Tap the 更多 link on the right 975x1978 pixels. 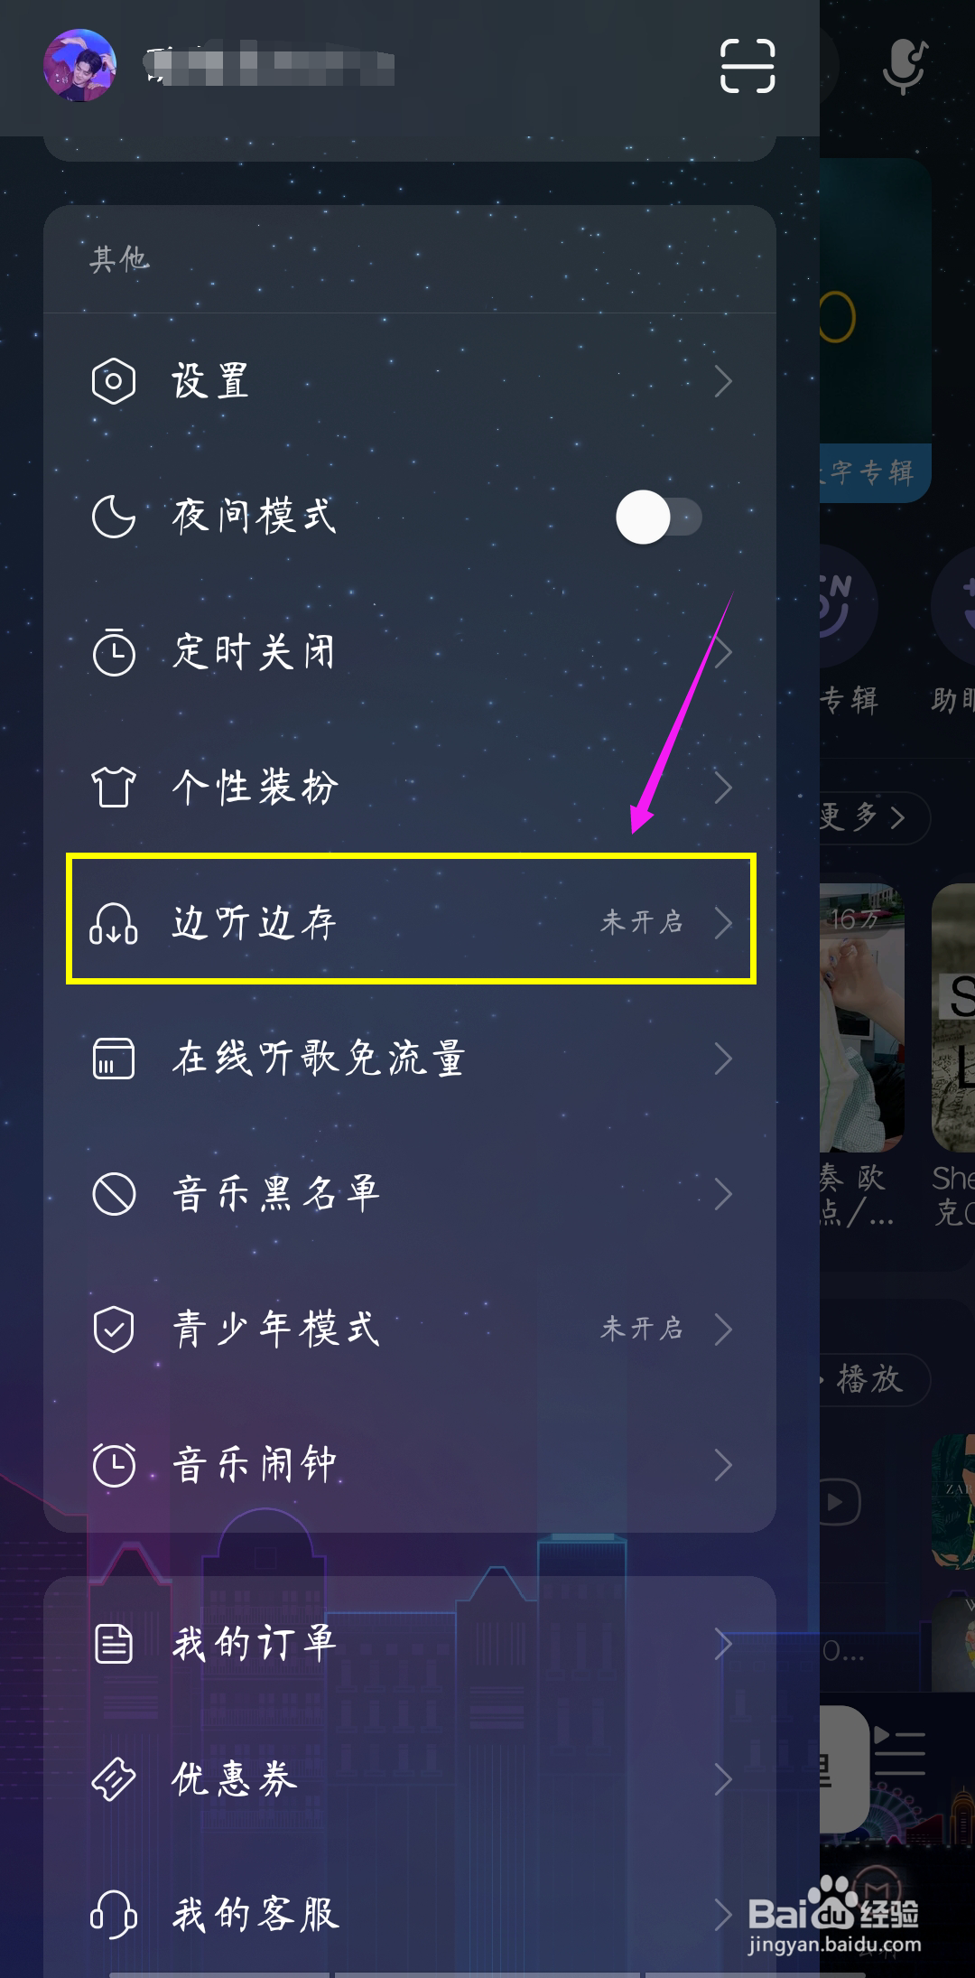(x=864, y=817)
